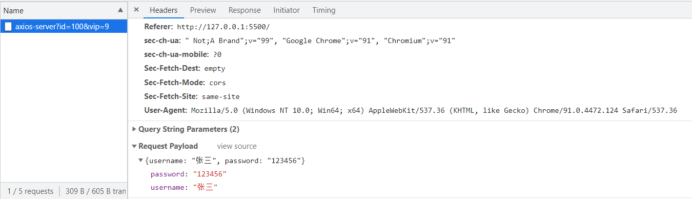The height and width of the screenshot is (199, 692).
Task: Open the Response tab
Action: tap(245, 10)
